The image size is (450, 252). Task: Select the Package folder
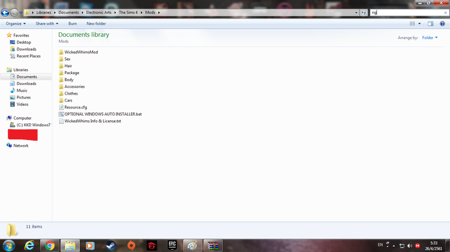(71, 72)
